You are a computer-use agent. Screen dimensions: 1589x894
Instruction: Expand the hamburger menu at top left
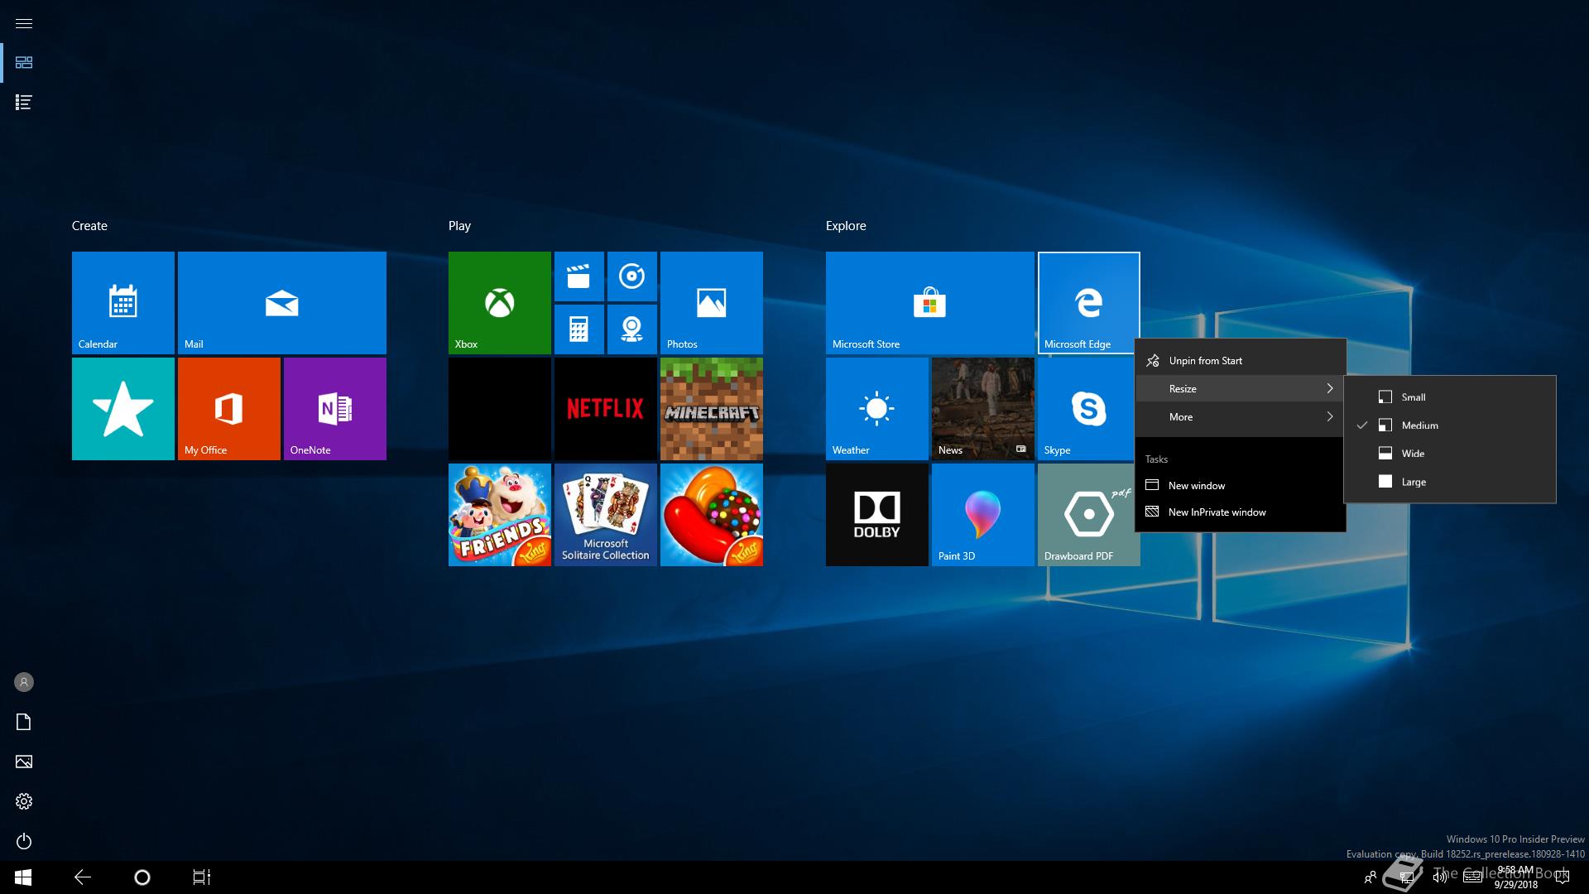[x=24, y=23]
